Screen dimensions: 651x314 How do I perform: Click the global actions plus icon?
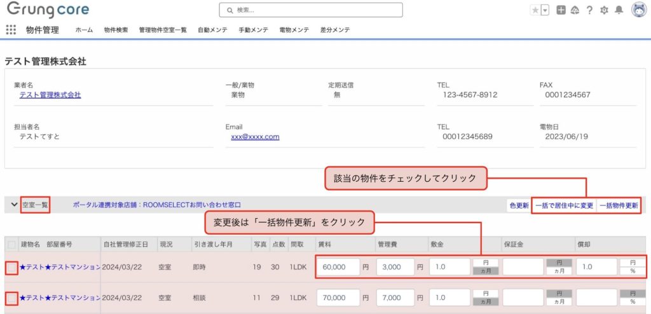coord(561,10)
